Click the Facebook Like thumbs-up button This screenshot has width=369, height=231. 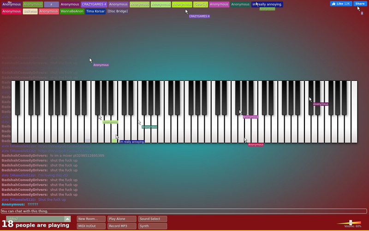coord(341,4)
